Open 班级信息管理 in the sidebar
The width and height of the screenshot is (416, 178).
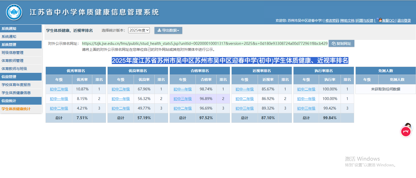point(21,53)
